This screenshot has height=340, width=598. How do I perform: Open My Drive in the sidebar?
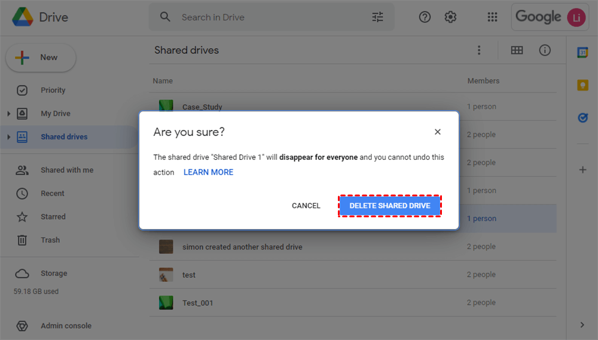click(x=56, y=114)
